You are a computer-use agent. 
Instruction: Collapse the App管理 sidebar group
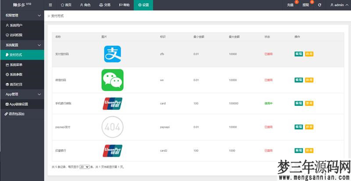coord(22,94)
